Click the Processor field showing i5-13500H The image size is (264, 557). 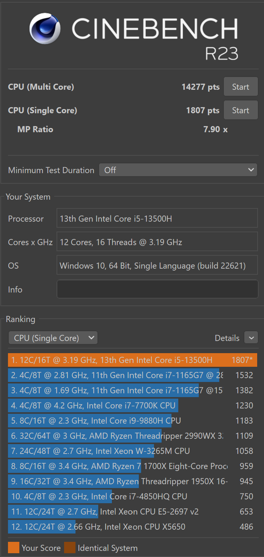pos(157,219)
